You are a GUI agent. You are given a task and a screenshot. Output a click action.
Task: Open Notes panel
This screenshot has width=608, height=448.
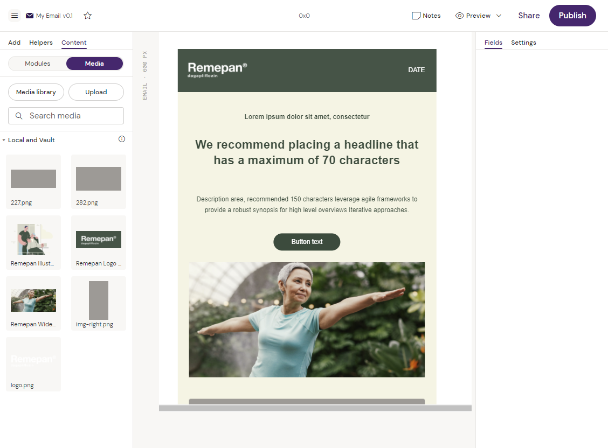coord(426,16)
